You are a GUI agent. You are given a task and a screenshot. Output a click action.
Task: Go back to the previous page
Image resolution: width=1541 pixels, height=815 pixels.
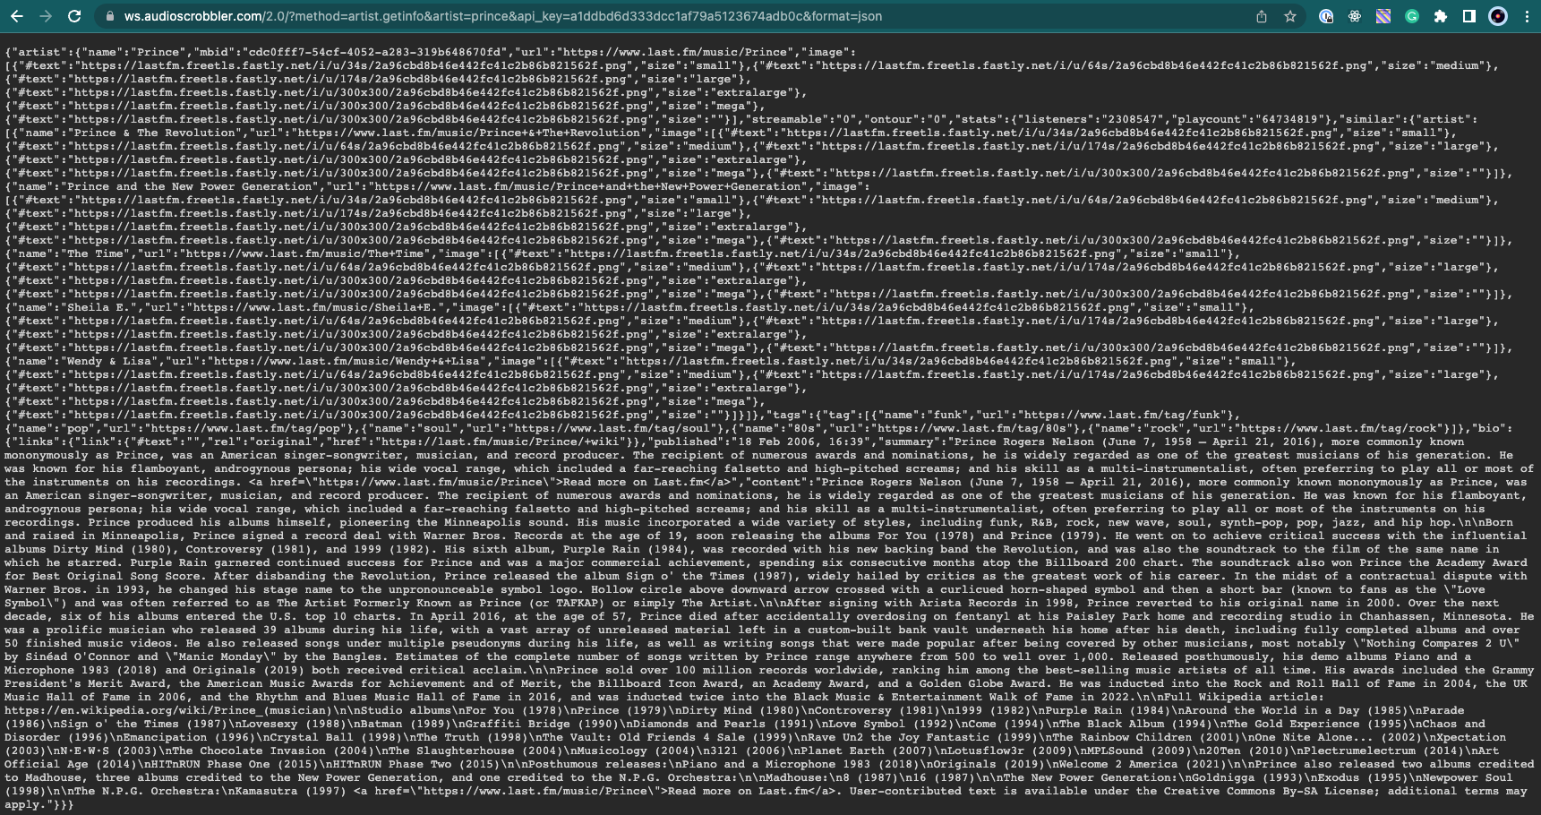[16, 16]
